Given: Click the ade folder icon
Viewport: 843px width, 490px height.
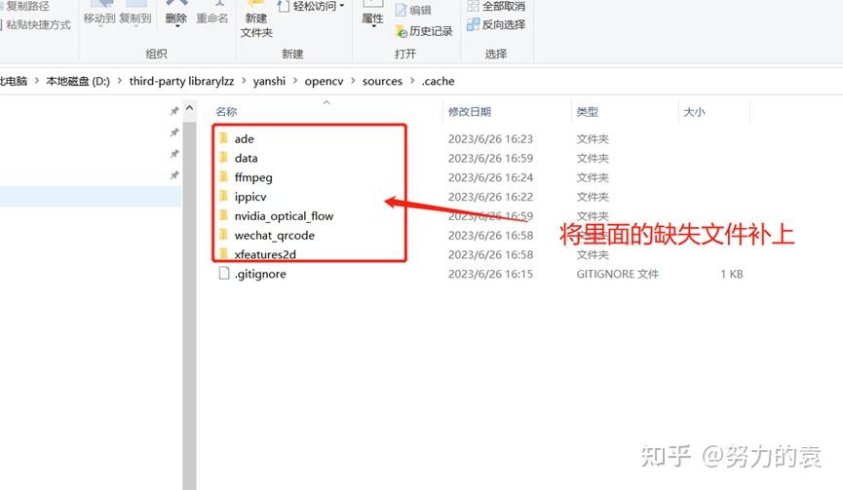Looking at the screenshot, I should point(223,138).
